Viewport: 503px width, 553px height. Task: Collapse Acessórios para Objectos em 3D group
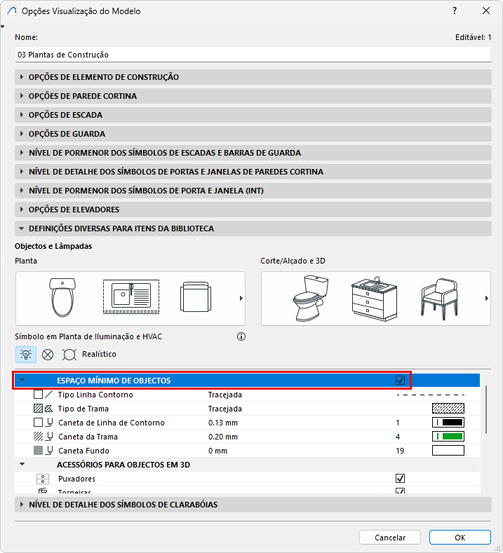pyautogui.click(x=22, y=464)
